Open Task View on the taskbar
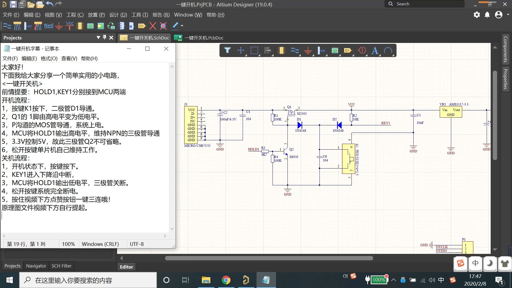The height and width of the screenshot is (288, 512). (x=186, y=280)
